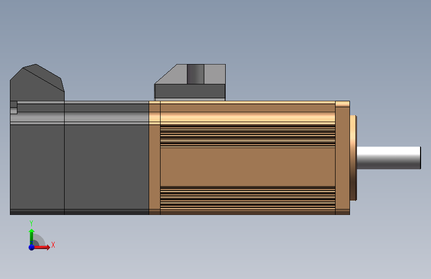This screenshot has height=279, width=431.
Task: Click the blue Z axis ball of the triad
Action: (31, 247)
